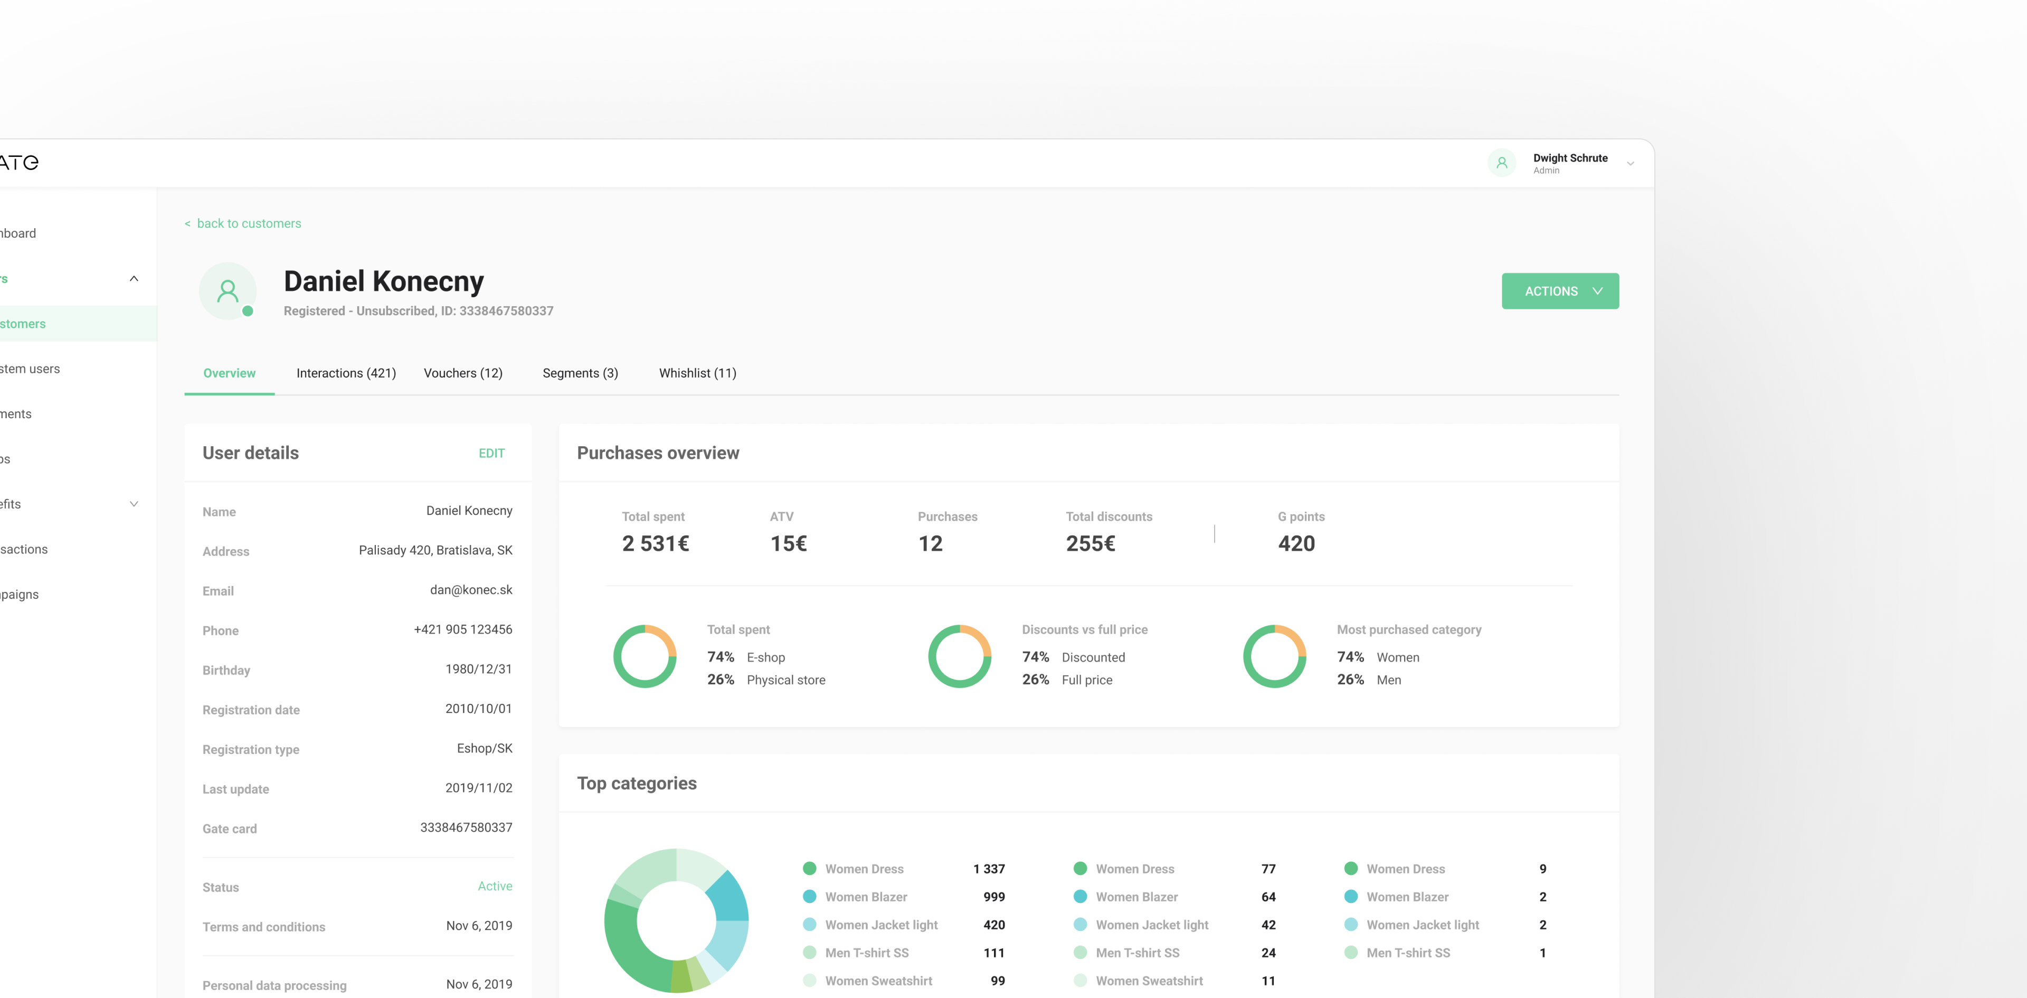Image resolution: width=2027 pixels, height=998 pixels.
Task: Click the Women Dress green legend swatch
Action: 809,868
